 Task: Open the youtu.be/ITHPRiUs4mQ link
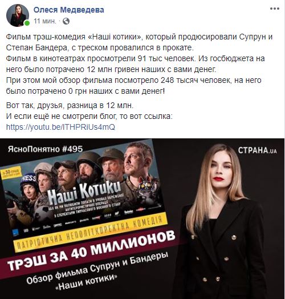point(60,127)
